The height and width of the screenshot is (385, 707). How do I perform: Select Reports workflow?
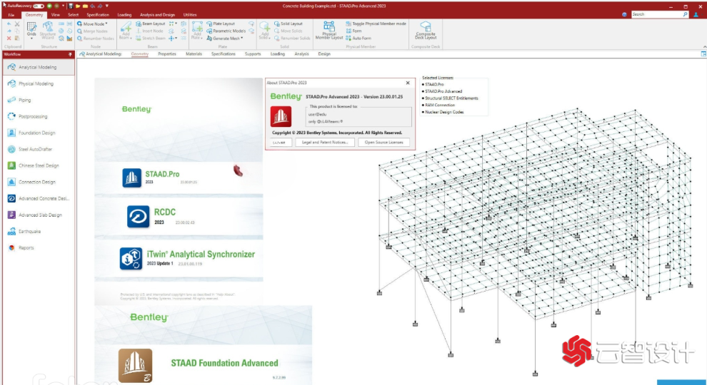39,247
